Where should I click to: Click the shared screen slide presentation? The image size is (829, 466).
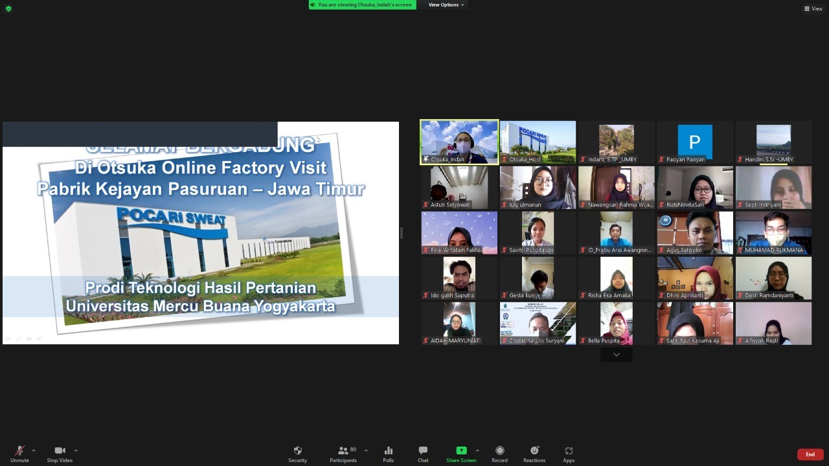coord(201,233)
